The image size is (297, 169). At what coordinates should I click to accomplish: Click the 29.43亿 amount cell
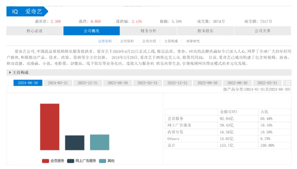226,125
